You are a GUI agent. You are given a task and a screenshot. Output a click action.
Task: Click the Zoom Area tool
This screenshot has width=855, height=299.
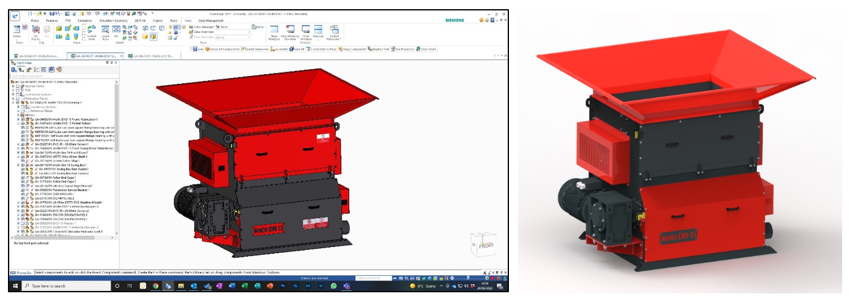(105, 31)
